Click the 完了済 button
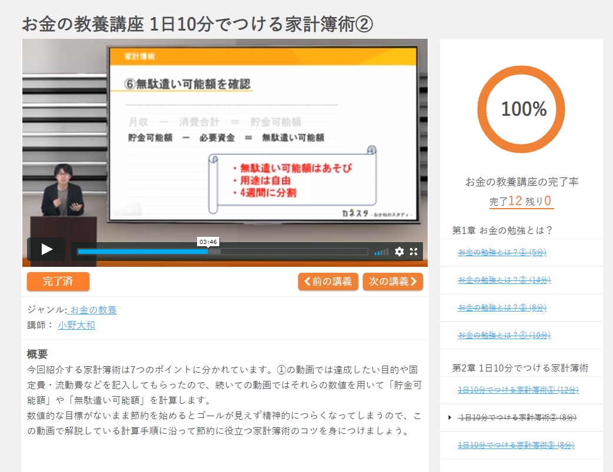The image size is (613, 472). [x=58, y=282]
